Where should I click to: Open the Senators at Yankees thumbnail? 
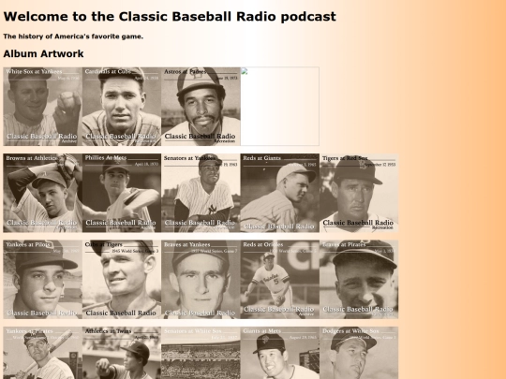tap(201, 193)
